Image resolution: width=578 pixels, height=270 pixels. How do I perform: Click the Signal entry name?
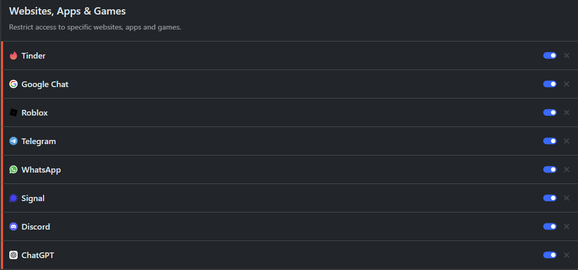click(x=33, y=198)
